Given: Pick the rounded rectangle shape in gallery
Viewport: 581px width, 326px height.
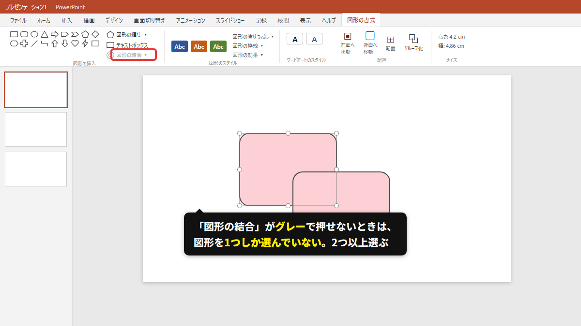Looking at the screenshot, I should tap(24, 34).
